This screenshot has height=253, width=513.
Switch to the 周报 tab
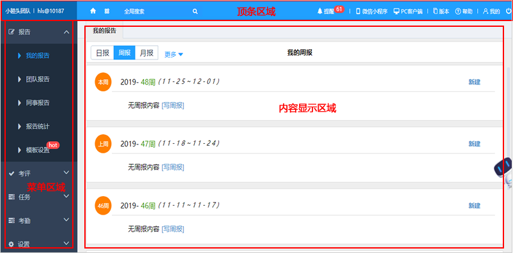click(x=125, y=52)
